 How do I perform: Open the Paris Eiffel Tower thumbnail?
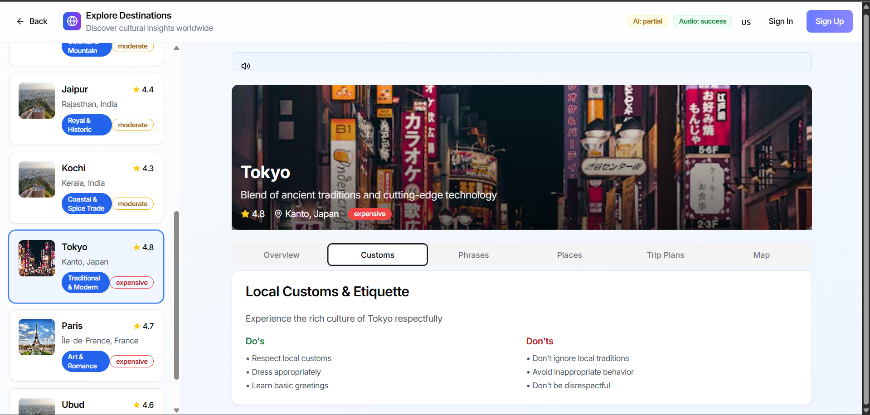37,337
